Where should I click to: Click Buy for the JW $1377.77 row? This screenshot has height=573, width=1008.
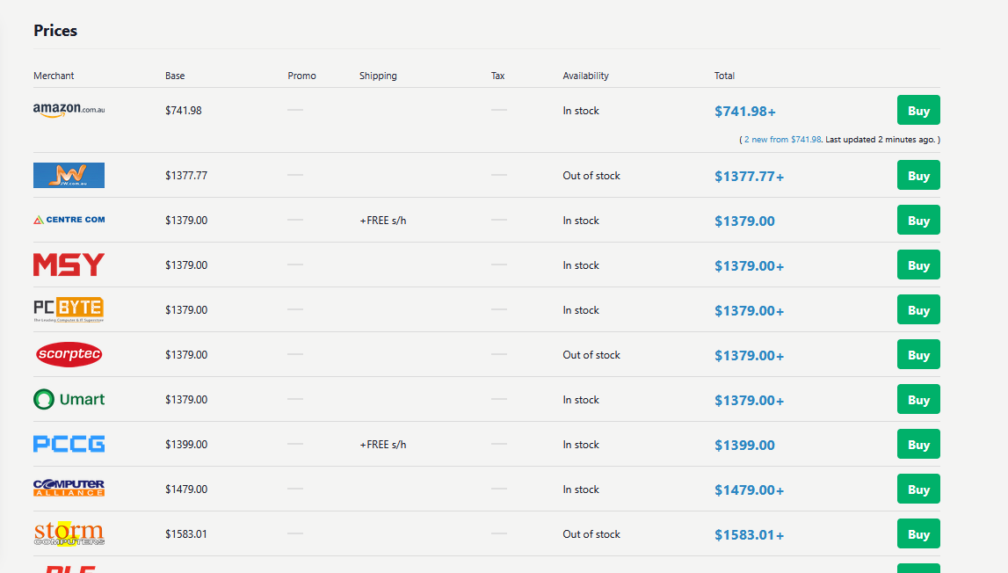click(x=918, y=176)
